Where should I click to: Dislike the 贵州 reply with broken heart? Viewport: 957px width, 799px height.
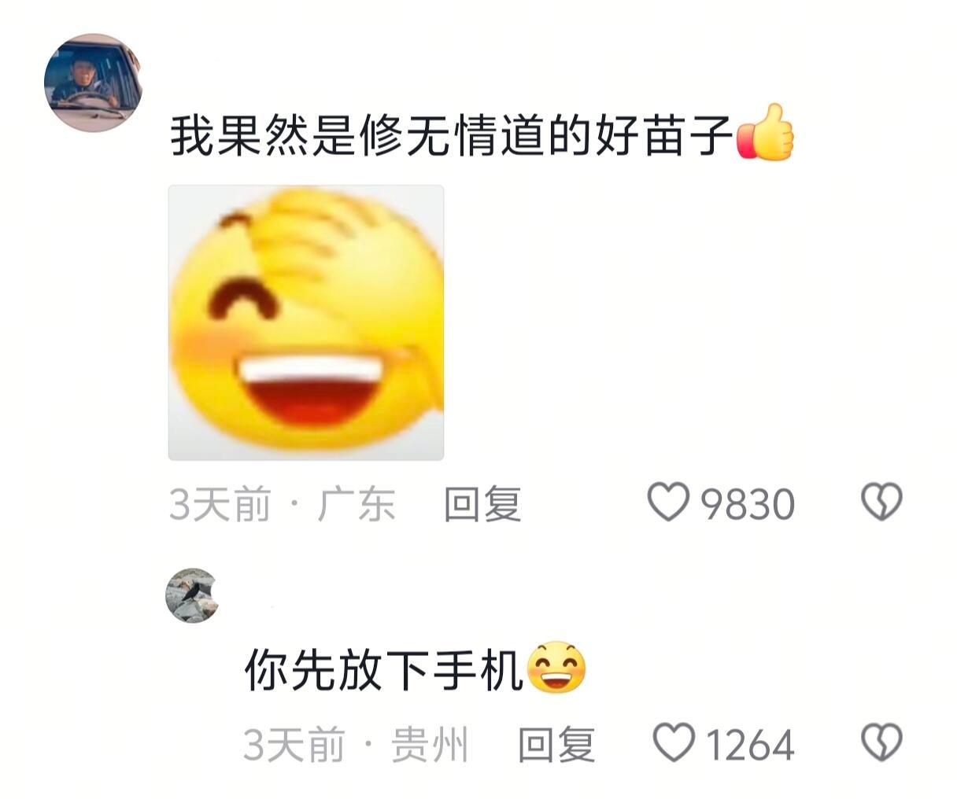[881, 743]
